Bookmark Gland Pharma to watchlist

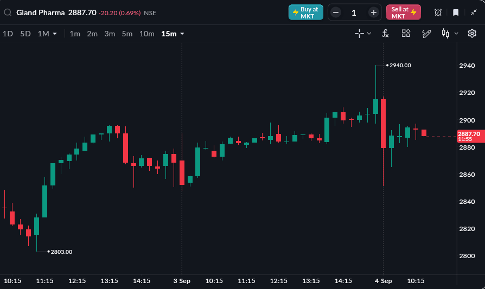(456, 12)
